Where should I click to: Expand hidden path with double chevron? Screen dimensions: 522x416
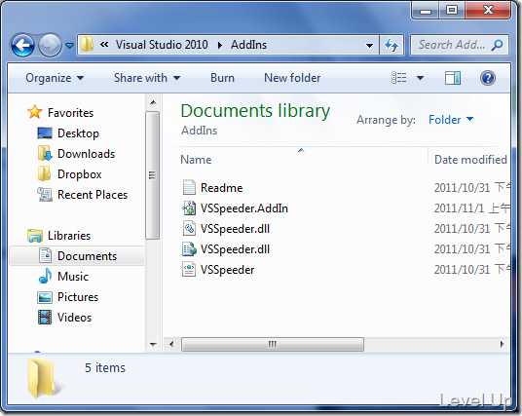click(104, 44)
